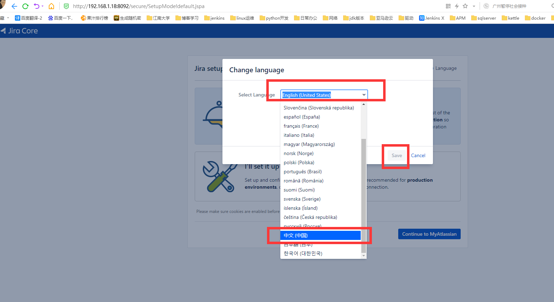The width and height of the screenshot is (554, 302).
Task: Click the language list scrollbar thumb
Action: (363, 196)
